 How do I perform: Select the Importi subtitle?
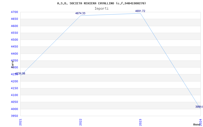point(101,9)
